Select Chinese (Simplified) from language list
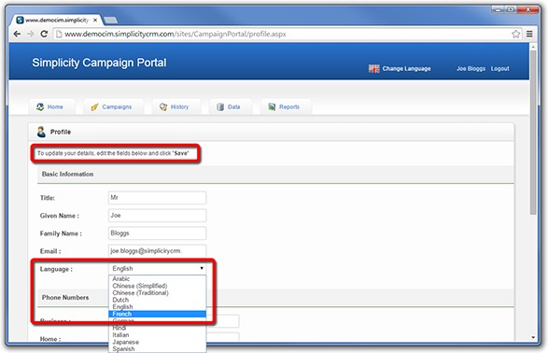 [157, 286]
